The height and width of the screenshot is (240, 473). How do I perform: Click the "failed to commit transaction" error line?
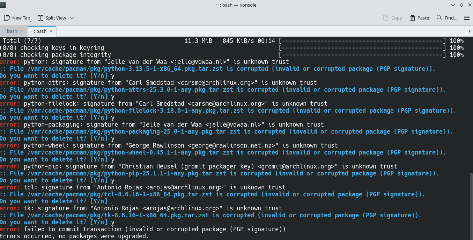click(143, 229)
